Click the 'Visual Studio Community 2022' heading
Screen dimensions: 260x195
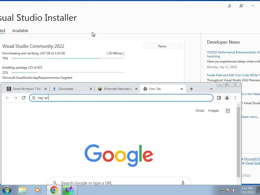[33, 46]
